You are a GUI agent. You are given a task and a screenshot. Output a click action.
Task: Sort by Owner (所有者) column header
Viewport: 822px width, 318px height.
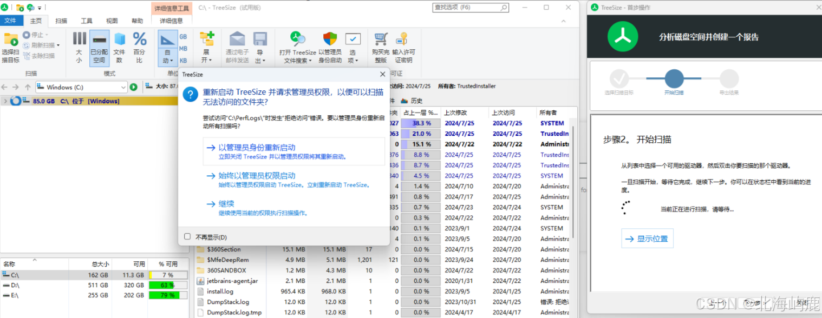553,112
